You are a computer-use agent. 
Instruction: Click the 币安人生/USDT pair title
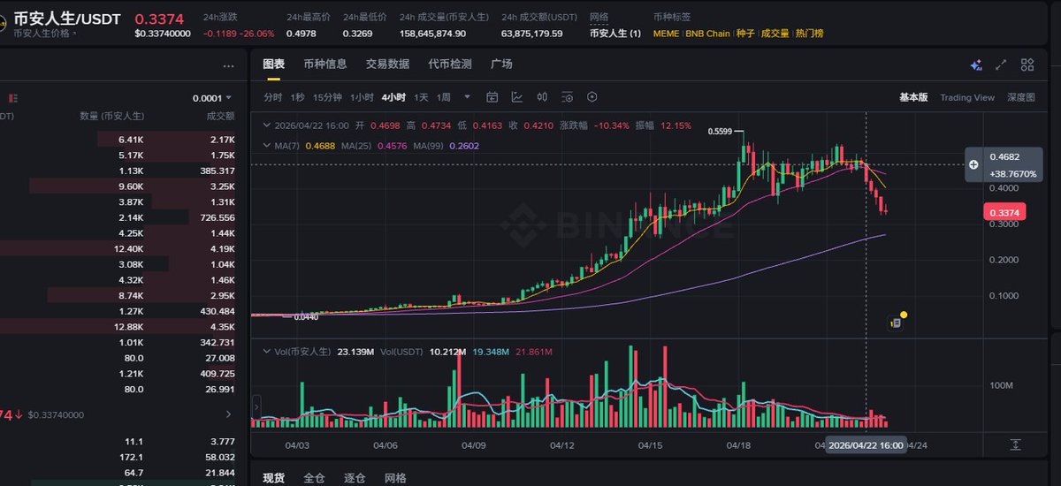pos(65,17)
